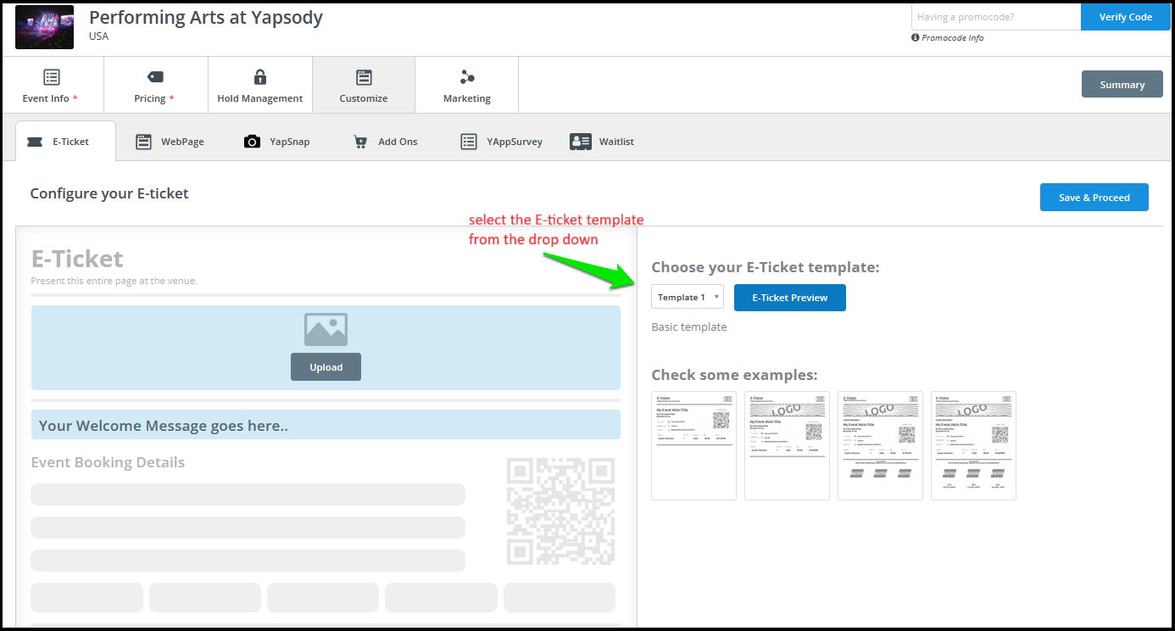This screenshot has width=1175, height=631.
Task: Click the Verify Code button
Action: 1125,17
